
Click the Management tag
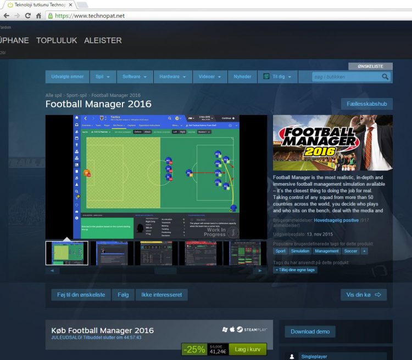click(327, 251)
